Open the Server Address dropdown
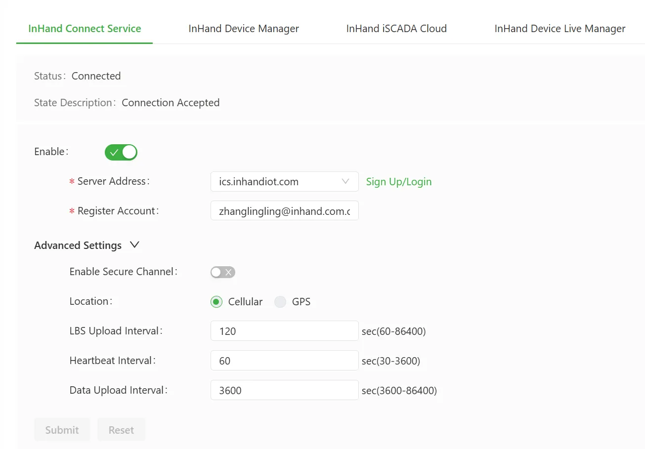 click(x=285, y=182)
